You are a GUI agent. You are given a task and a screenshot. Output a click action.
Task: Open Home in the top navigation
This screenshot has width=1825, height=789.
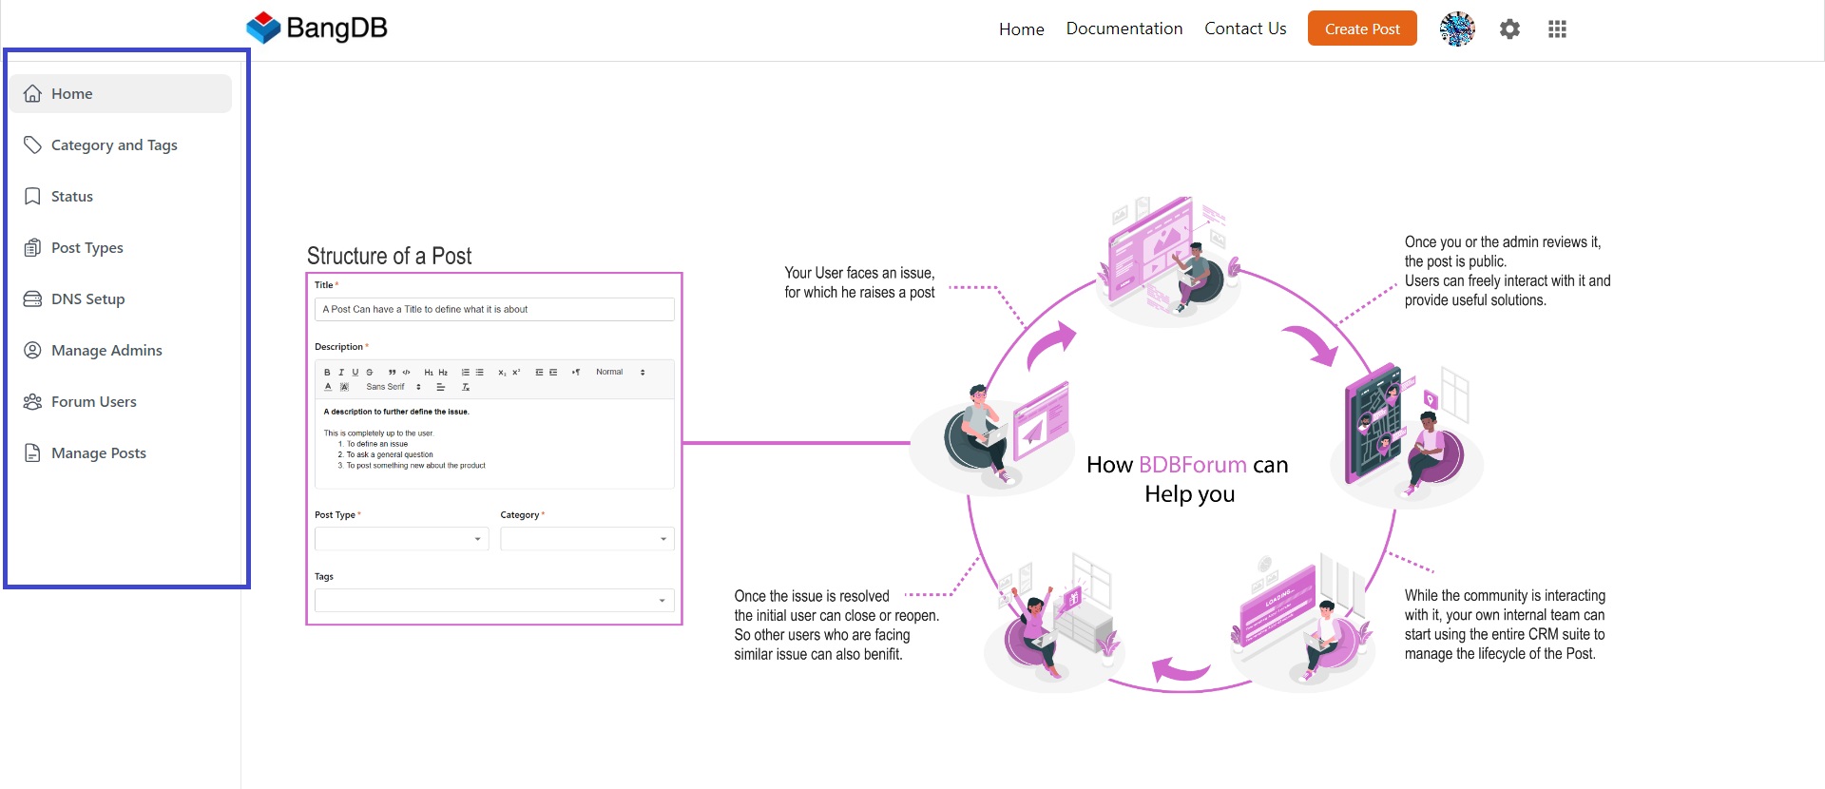point(1021,29)
